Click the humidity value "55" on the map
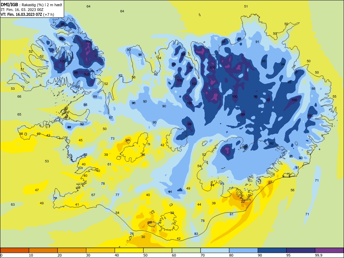The width and height of the screenshot is (344, 258). point(334,96)
